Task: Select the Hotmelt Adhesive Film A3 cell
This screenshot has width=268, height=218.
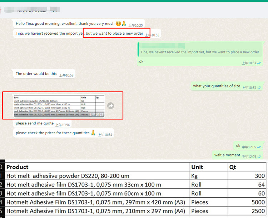Action: (98, 202)
